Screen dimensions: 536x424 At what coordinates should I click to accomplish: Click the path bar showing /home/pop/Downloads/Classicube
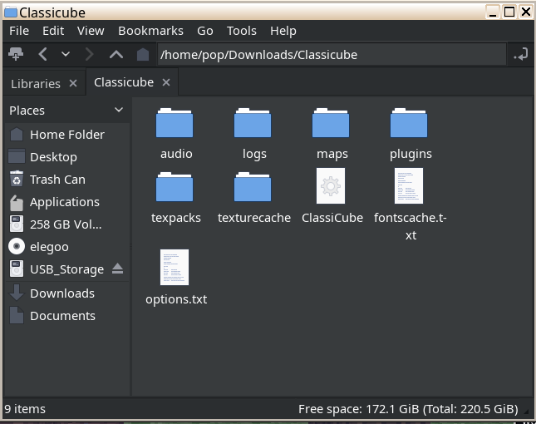tap(332, 54)
